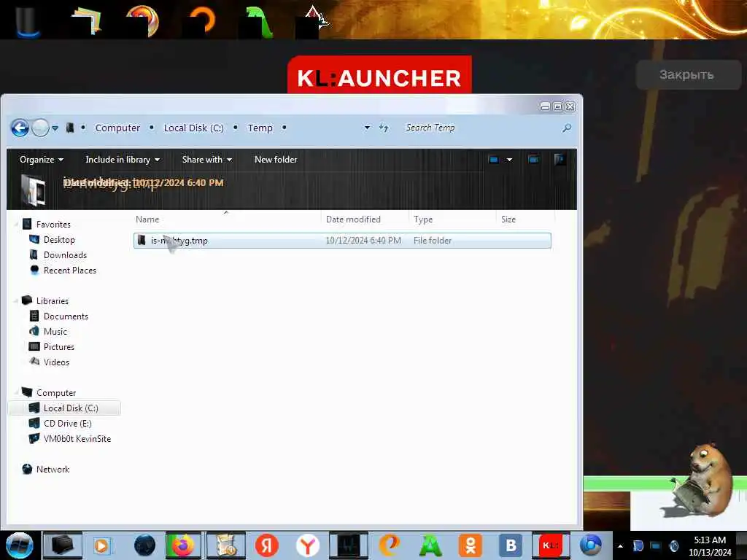Collapse the Libraries group expander

tap(16, 301)
